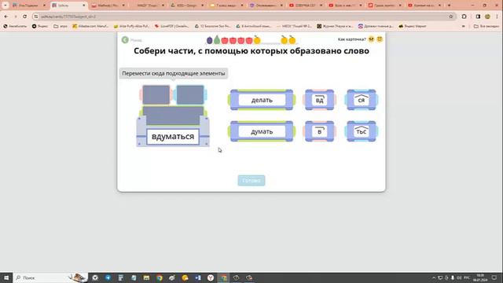Screen dimensions: 503x283
Task: Open Telegram from the taskbar
Action: coord(108,277)
